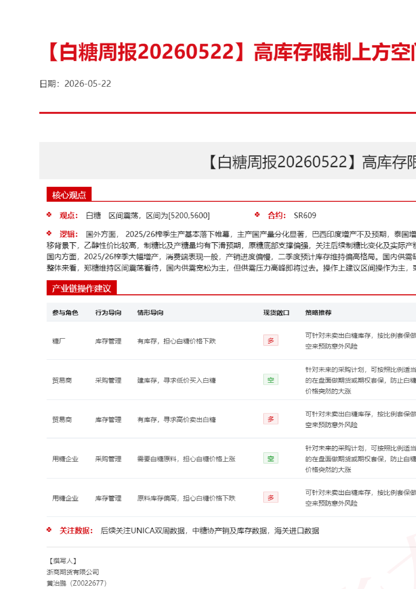
Task: Click the red diamond bullet before 合约
Action: coord(257,215)
